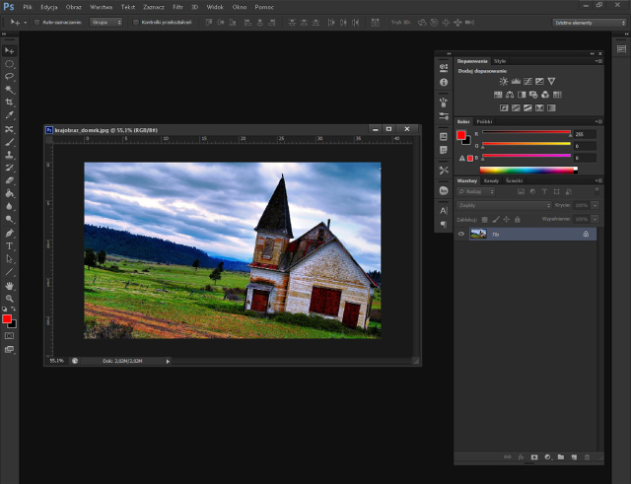Viewport: 631px width, 484px height.
Task: Open the Rodzaj layer filter dropdown
Action: [476, 192]
